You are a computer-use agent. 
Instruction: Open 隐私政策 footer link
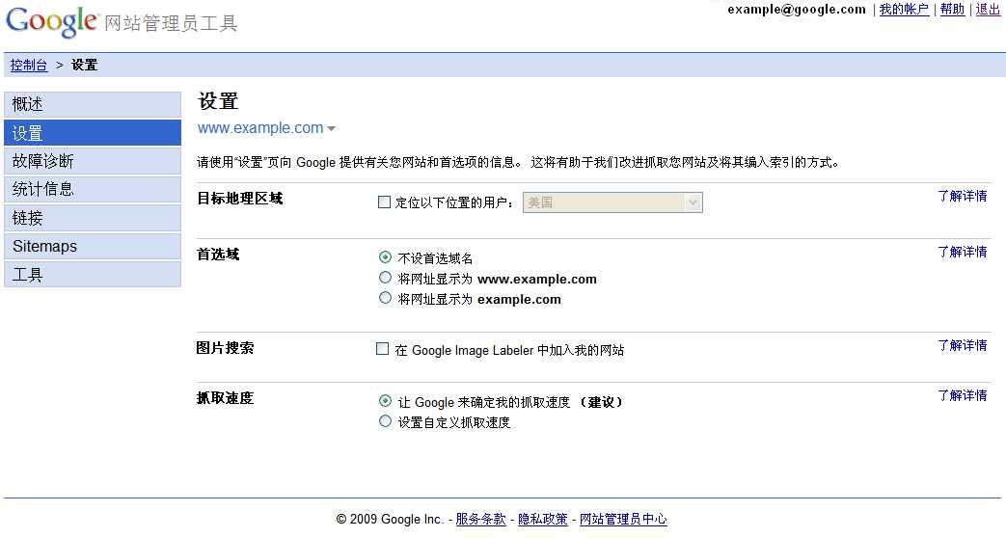pyautogui.click(x=543, y=519)
